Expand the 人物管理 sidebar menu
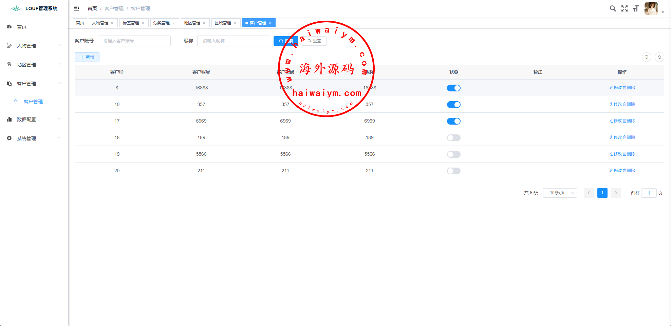This screenshot has height=326, width=671. [x=34, y=45]
